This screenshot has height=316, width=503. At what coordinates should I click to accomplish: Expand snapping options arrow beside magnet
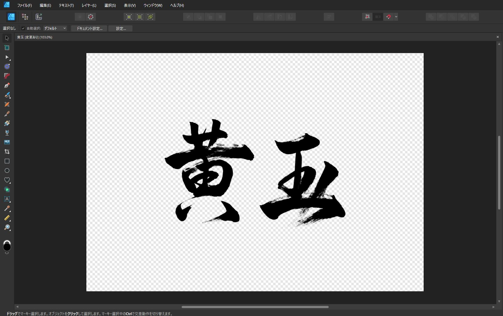click(396, 17)
